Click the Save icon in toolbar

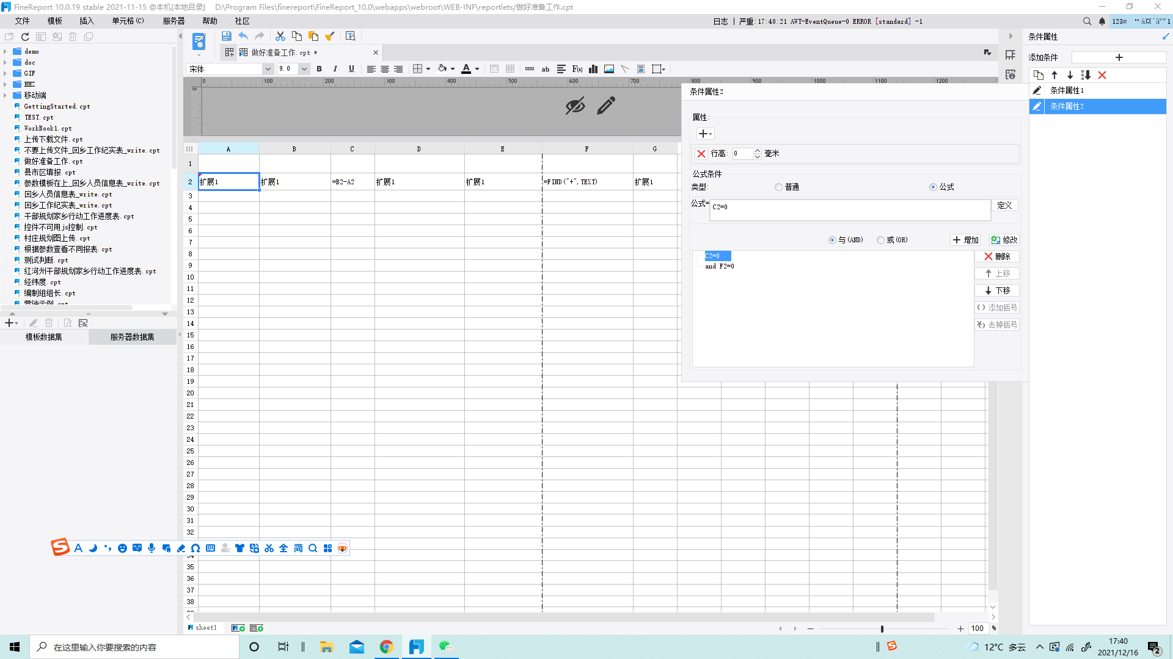pyautogui.click(x=226, y=37)
